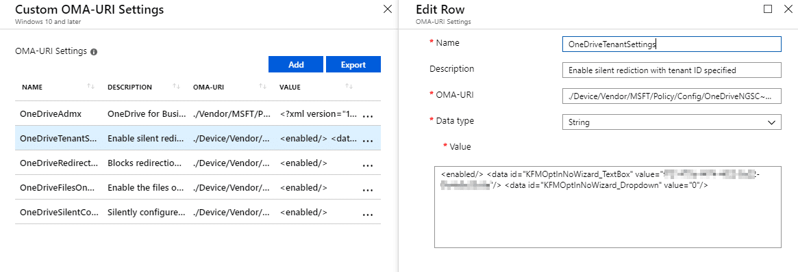Focus the Description text field

pos(672,70)
